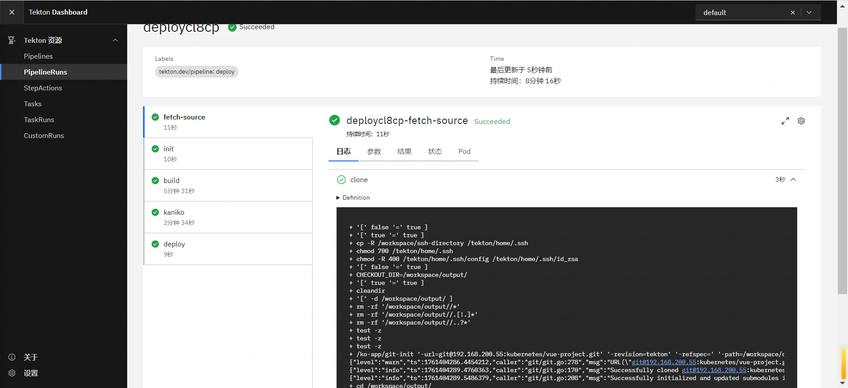Open log settings gear icon

point(801,121)
